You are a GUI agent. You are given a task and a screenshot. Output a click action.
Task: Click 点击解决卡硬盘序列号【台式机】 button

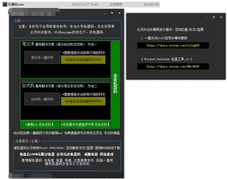pos(85,124)
